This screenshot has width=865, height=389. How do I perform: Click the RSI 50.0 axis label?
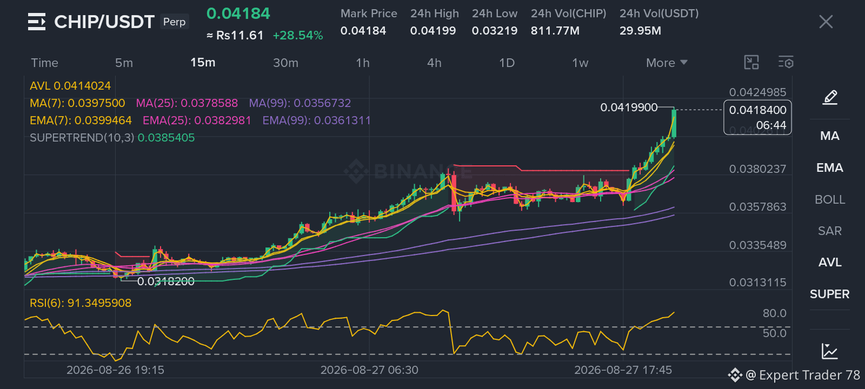pyautogui.click(x=774, y=333)
